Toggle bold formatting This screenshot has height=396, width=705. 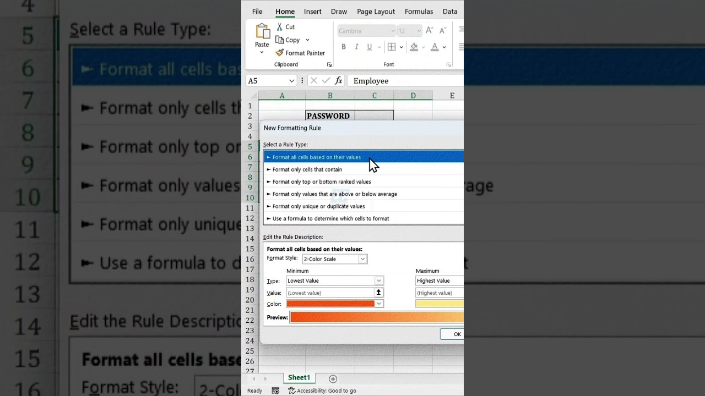click(x=344, y=47)
